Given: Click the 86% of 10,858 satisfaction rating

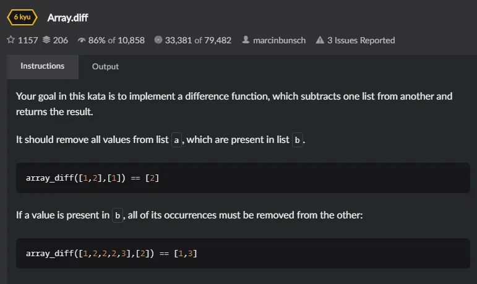Looking at the screenshot, I should 116,40.
